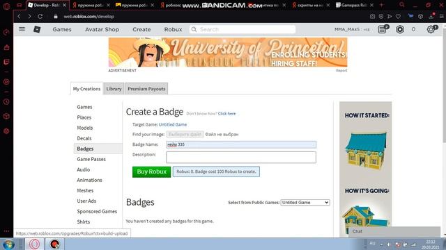The width and height of the screenshot is (446, 250).
Task: Open new tab with plus button
Action: [x=382, y=5]
